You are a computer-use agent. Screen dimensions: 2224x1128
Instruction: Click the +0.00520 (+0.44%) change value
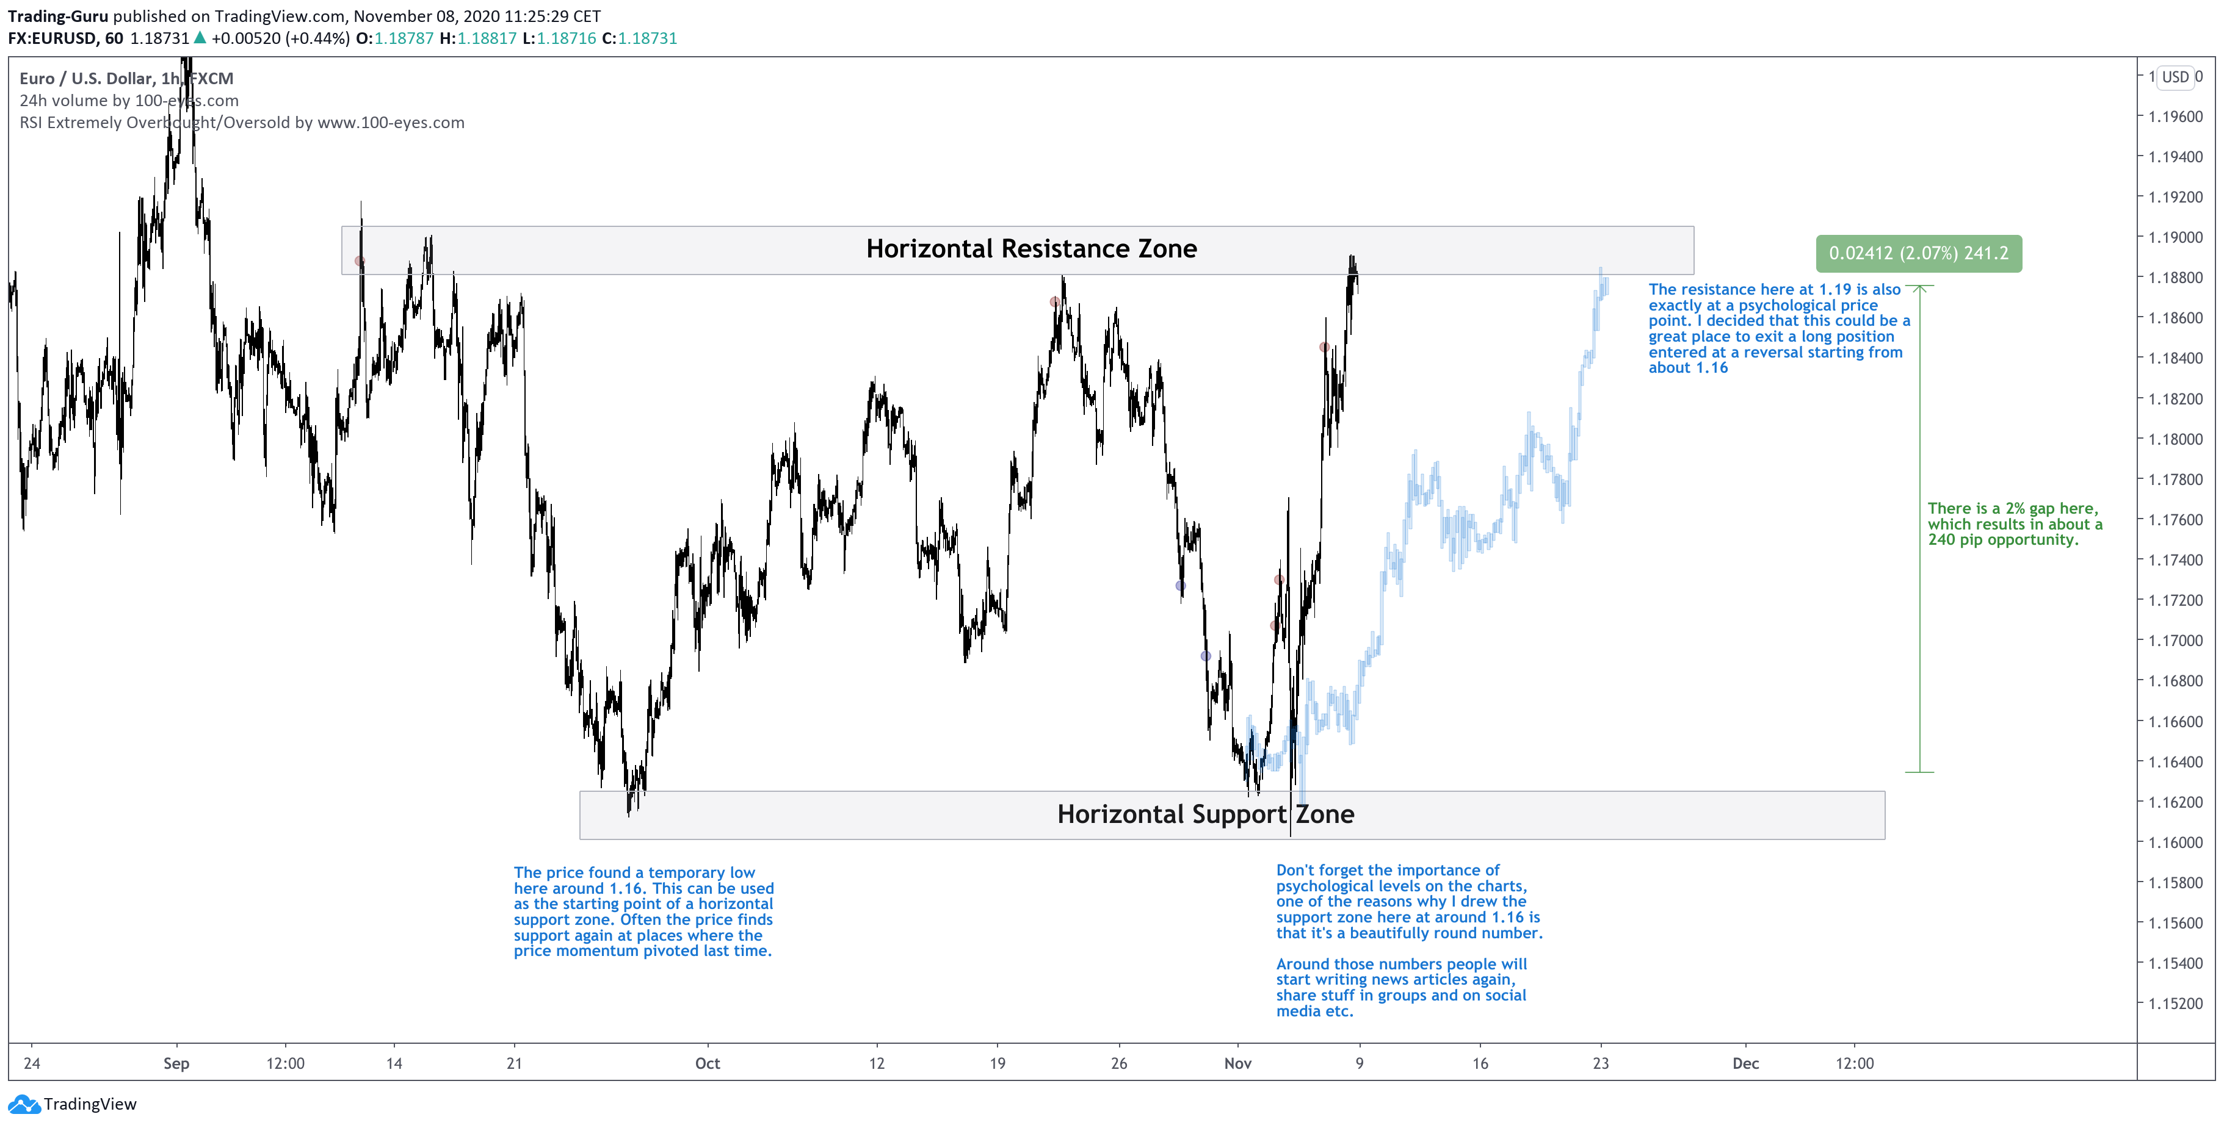tap(281, 39)
